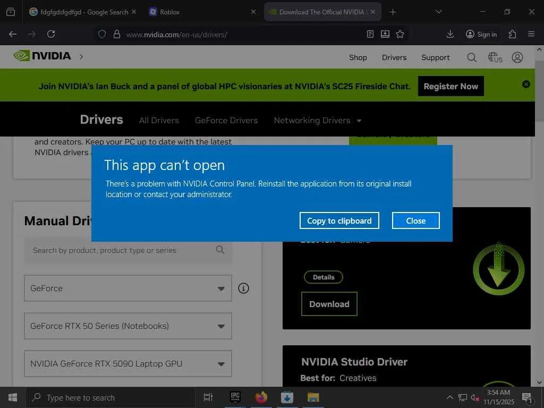Change region with the US globe icon
544x408 pixels.
[x=495, y=57]
